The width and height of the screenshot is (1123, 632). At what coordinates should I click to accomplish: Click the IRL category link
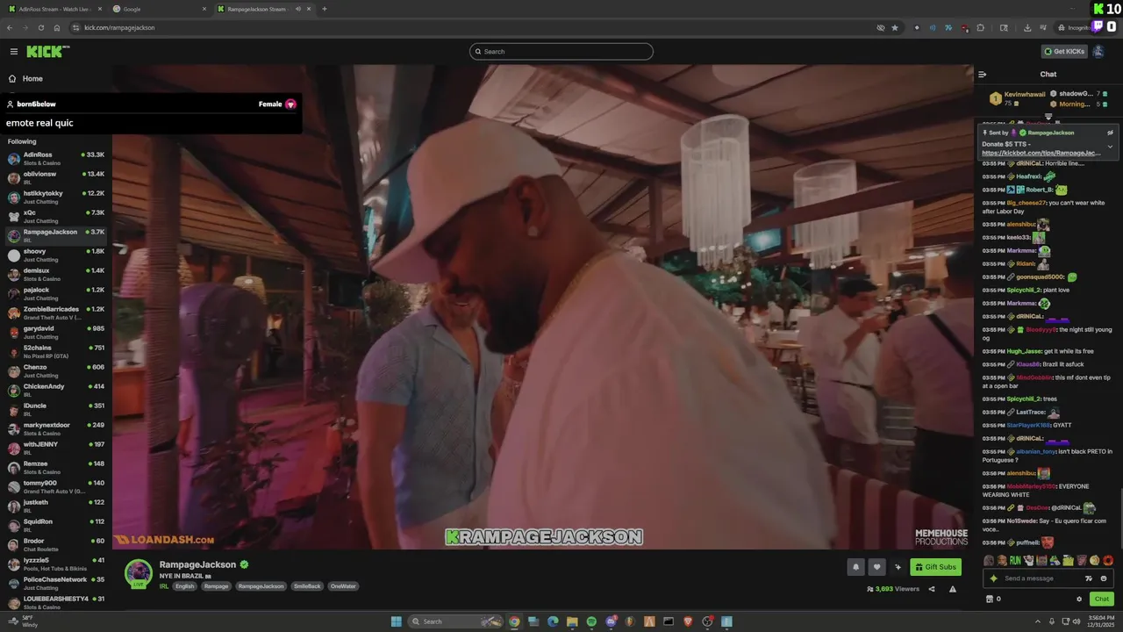164,586
